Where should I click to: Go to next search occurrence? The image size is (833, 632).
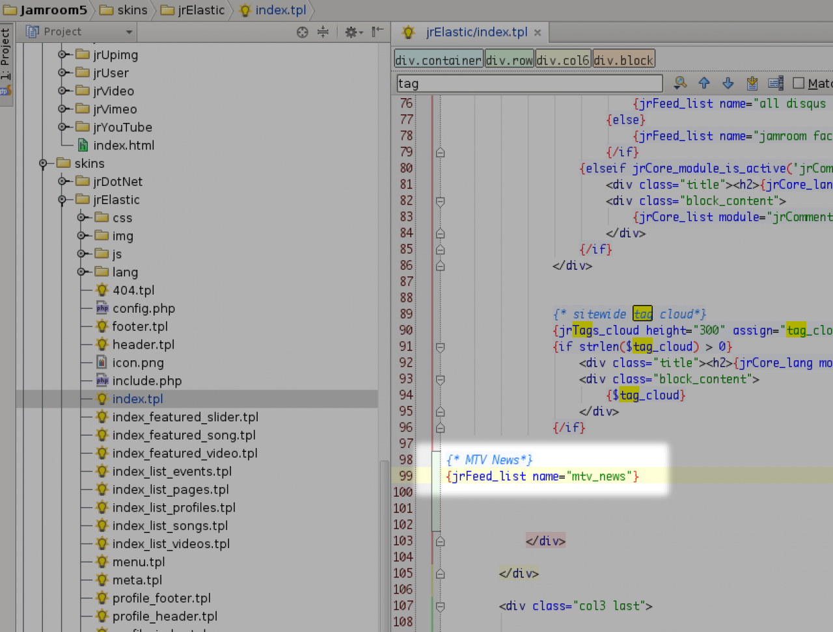[x=728, y=83]
